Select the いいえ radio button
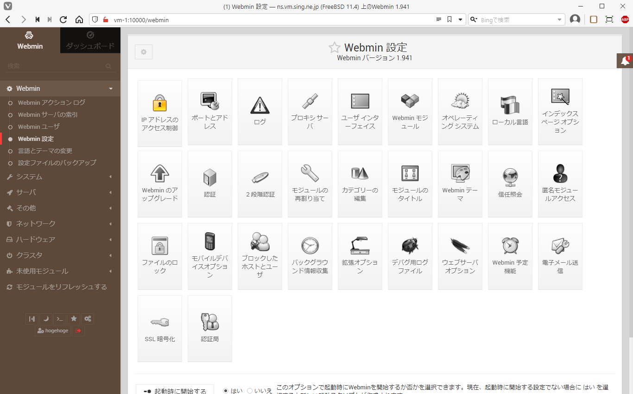The width and height of the screenshot is (633, 394). (250, 391)
